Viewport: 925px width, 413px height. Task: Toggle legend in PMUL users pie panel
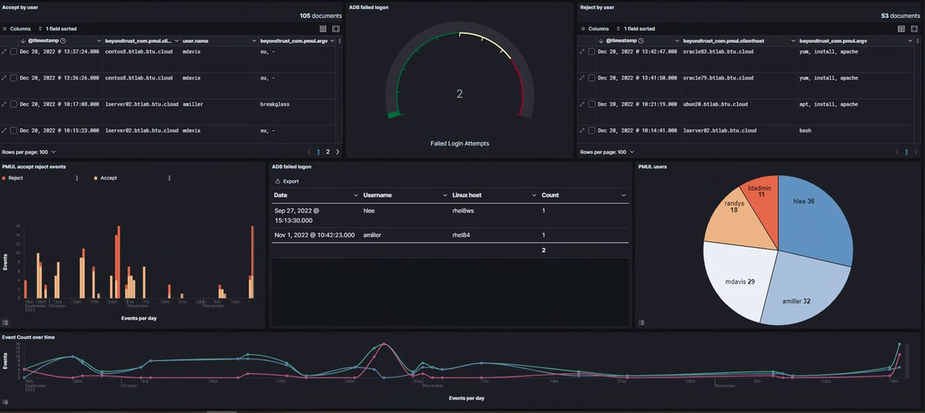pos(641,322)
